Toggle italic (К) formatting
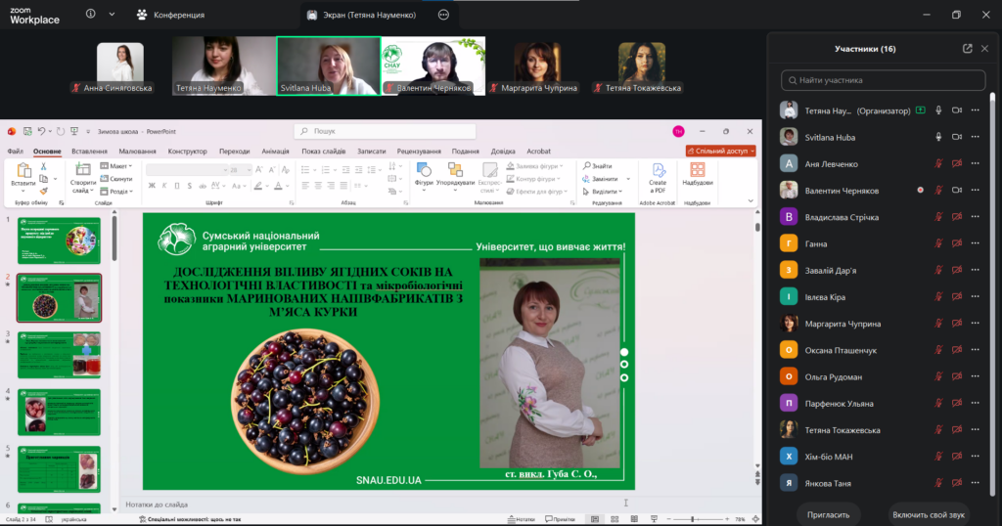This screenshot has height=526, width=1002. click(164, 186)
